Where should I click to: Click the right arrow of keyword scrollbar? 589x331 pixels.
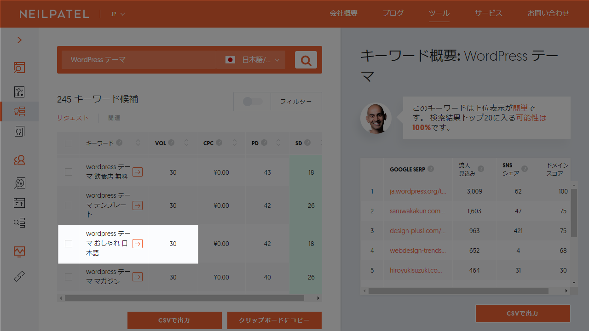(x=318, y=298)
